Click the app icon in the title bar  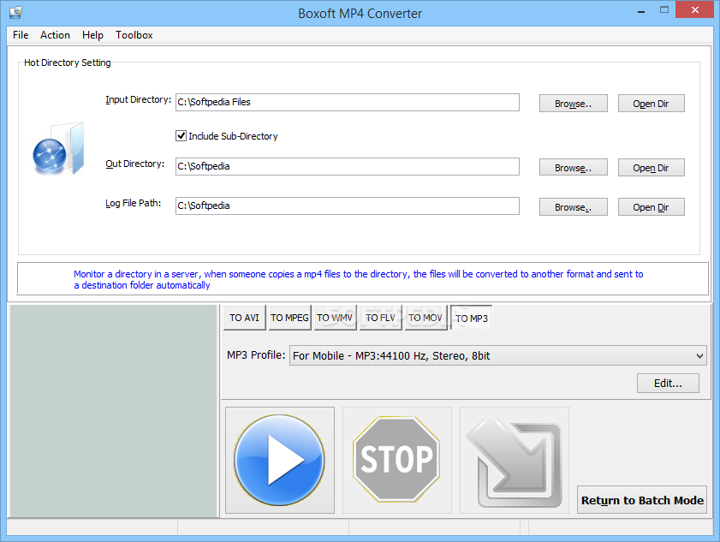tap(15, 12)
